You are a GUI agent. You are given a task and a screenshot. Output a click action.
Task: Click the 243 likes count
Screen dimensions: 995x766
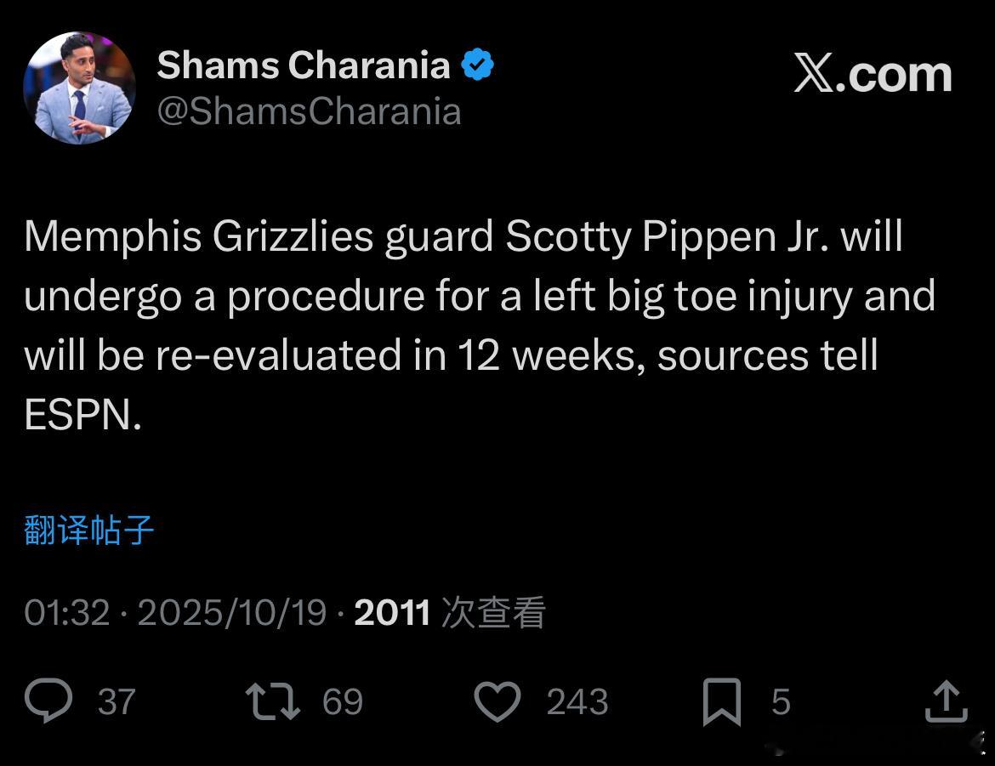(577, 702)
